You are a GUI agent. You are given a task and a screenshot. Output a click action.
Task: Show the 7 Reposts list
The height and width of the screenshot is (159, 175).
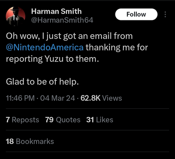pos(22,120)
